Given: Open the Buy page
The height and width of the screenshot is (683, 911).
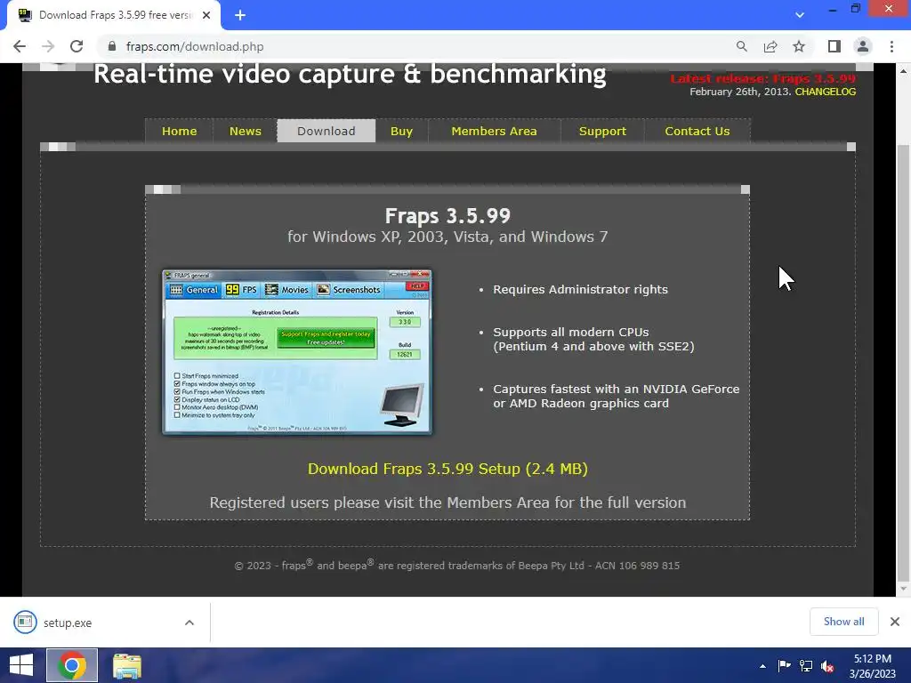Looking at the screenshot, I should (401, 132).
